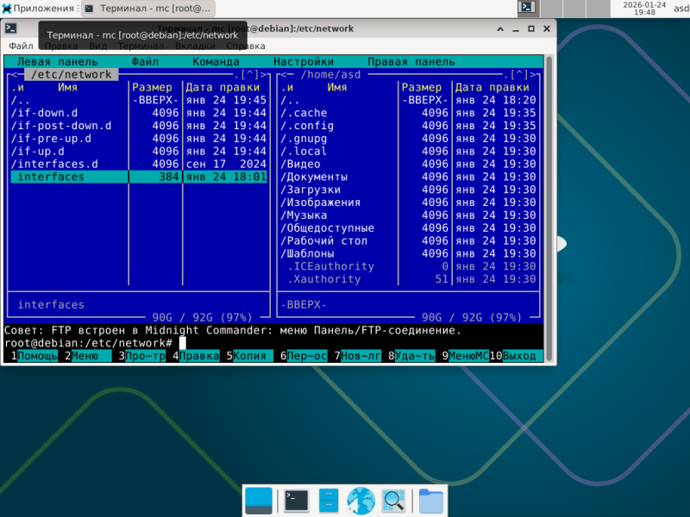Image resolution: width=690 pixels, height=517 pixels.
Task: Open the Приложения applications menu
Action: click(38, 9)
